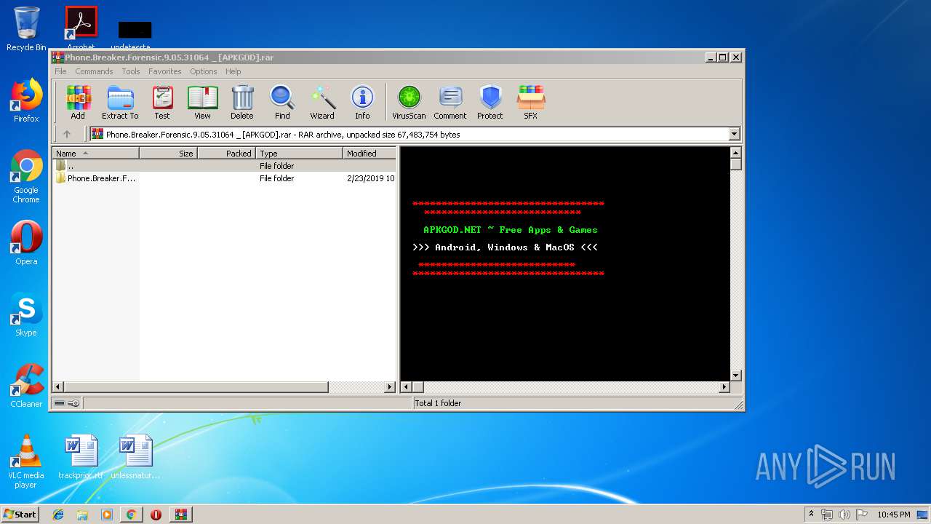Select the Skype desktop shortcut
931x524 pixels.
coord(26,314)
